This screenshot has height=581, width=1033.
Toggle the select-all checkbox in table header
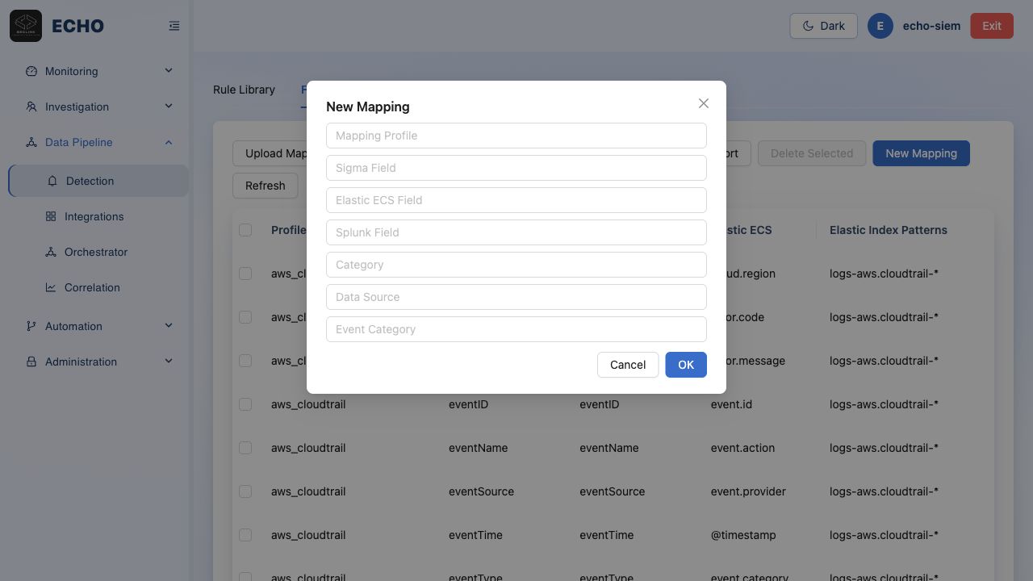[245, 230]
